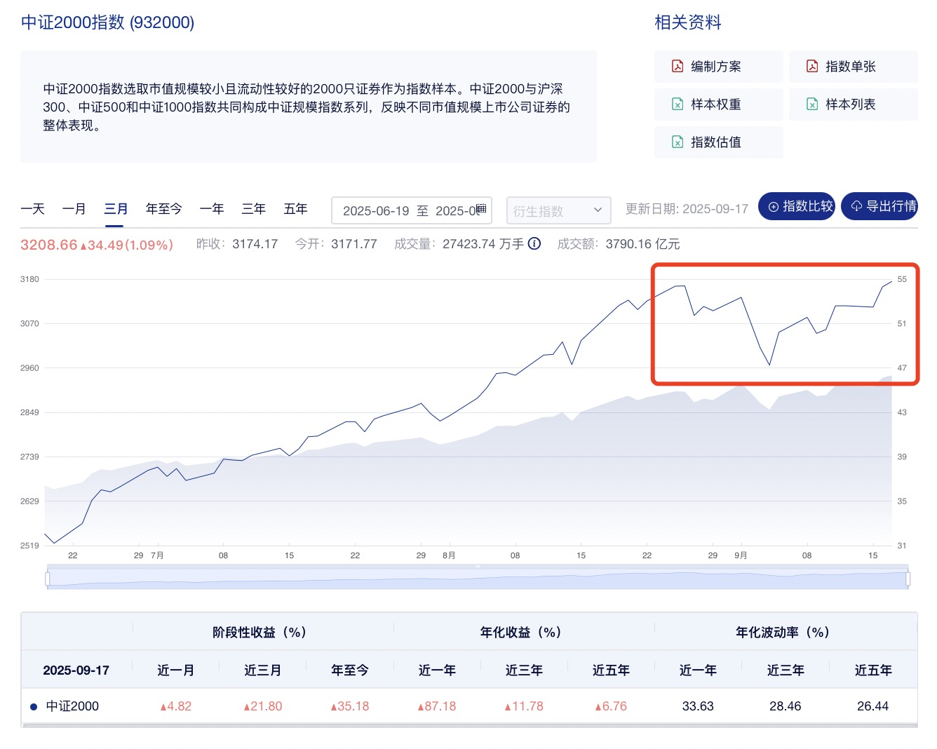Viewport: 937px width, 749px height.
Task: Click the table date 2025-09-17 cell
Action: point(76,670)
